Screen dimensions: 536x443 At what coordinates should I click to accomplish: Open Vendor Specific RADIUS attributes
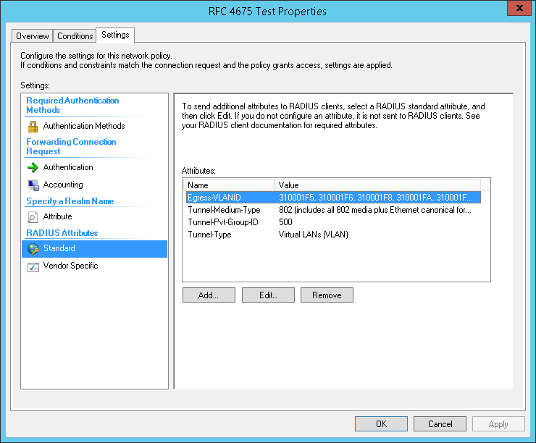[70, 266]
